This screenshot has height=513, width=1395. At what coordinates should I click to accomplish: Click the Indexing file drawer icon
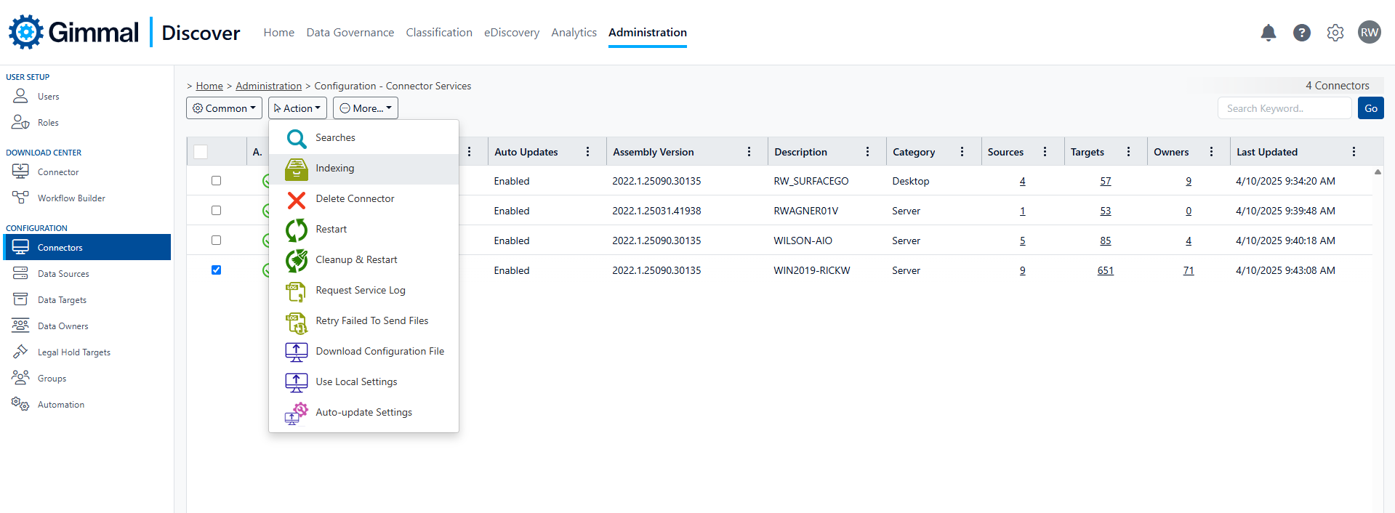coord(296,169)
